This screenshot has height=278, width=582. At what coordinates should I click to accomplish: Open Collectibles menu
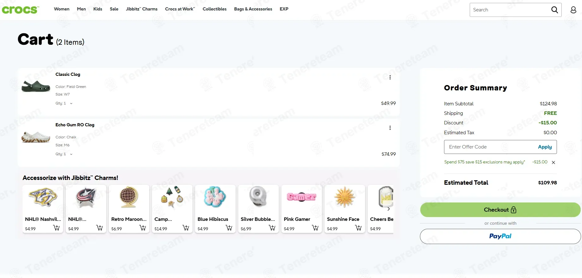point(214,9)
